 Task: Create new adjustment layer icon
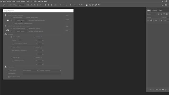click(x=160, y=89)
